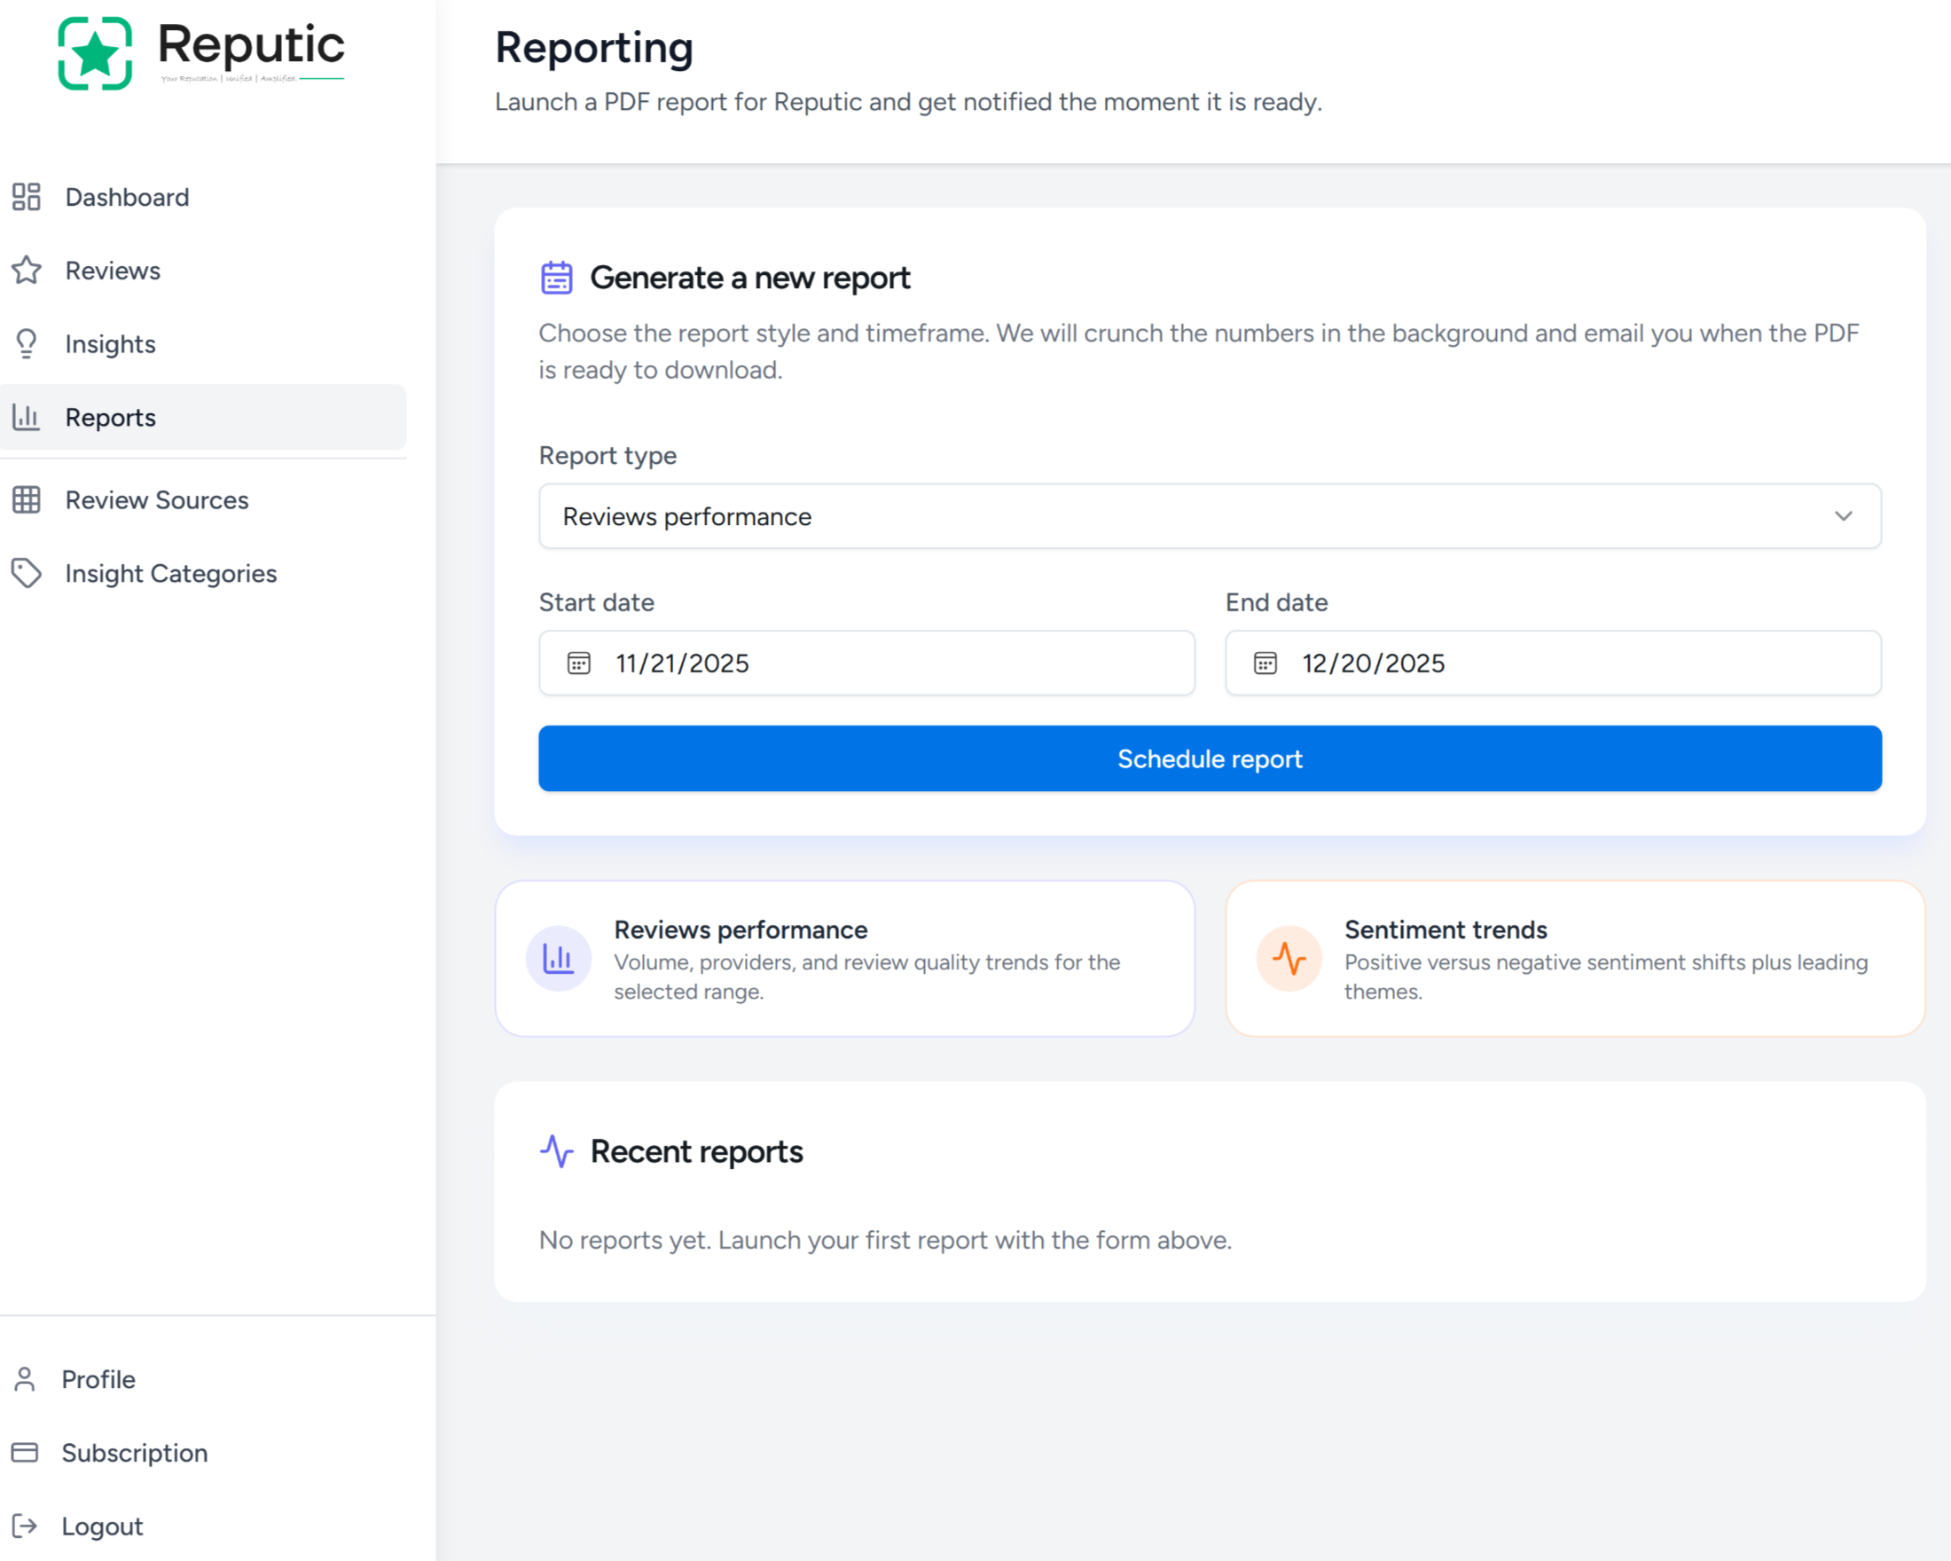
Task: Open the Report type dropdown
Action: [1209, 516]
